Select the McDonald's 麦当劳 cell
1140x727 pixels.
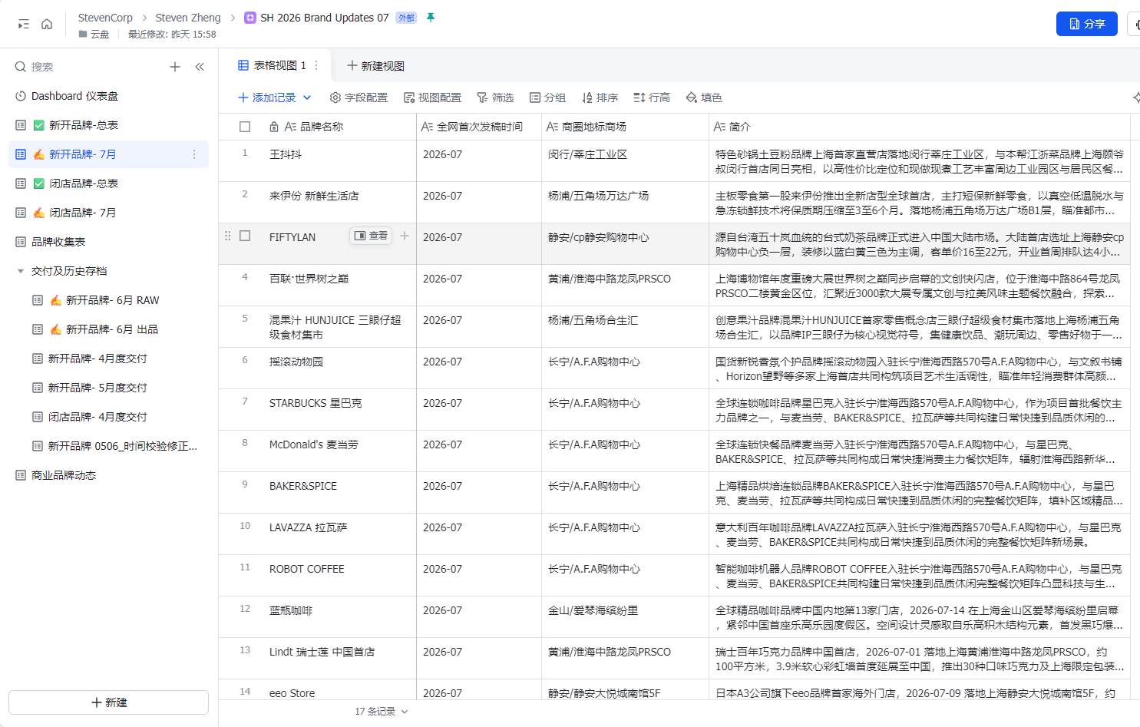tap(339, 451)
